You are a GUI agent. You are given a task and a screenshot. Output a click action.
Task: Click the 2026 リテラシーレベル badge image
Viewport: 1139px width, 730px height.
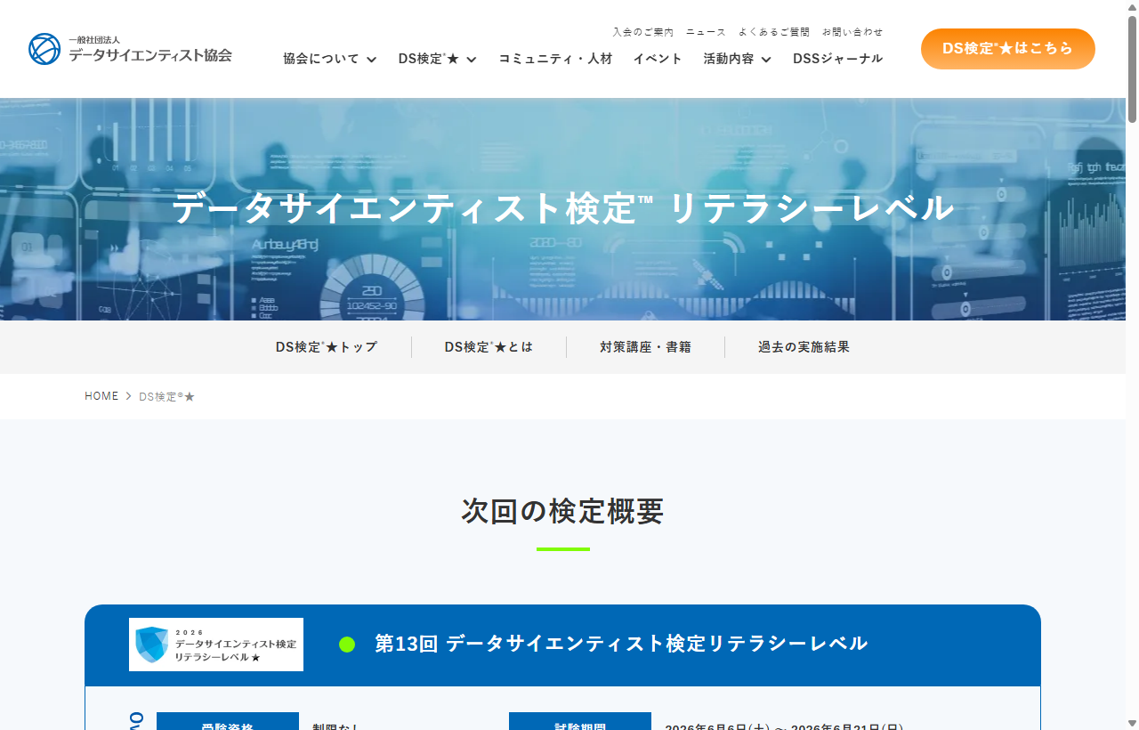[x=216, y=645]
